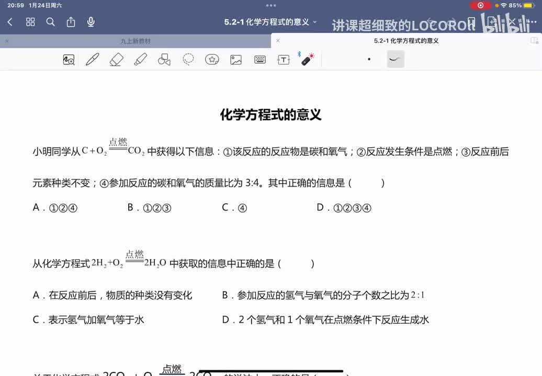Tap the 20:59 clock in status bar

point(16,6)
